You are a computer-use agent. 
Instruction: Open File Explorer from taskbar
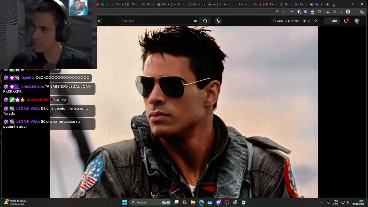[x=193, y=202]
